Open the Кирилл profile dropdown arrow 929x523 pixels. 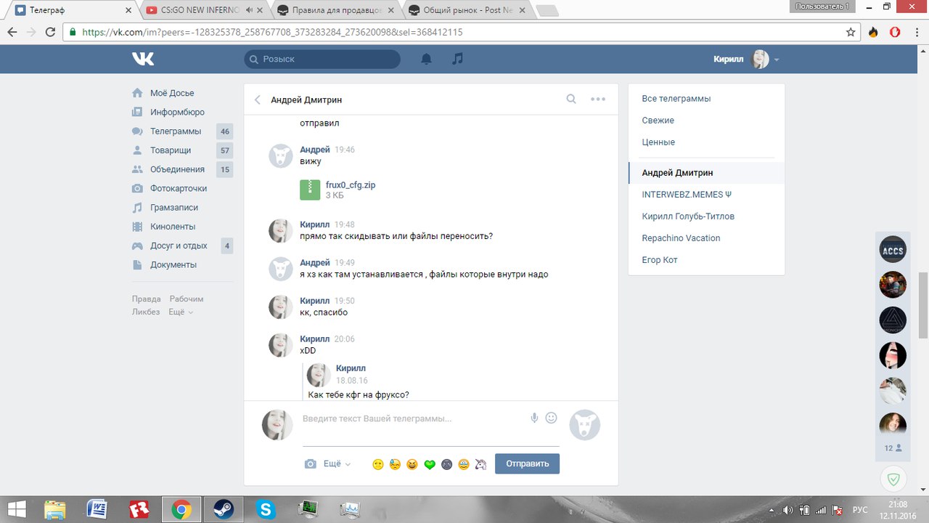click(x=777, y=60)
